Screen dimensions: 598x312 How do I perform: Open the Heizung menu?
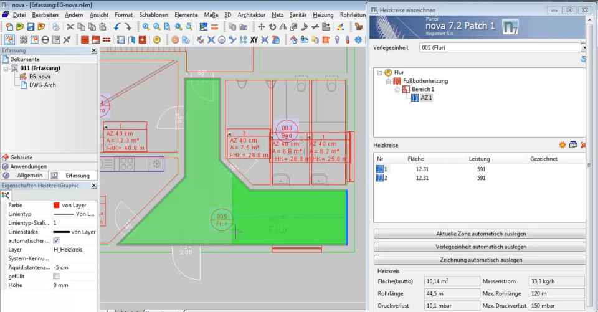[x=323, y=15]
